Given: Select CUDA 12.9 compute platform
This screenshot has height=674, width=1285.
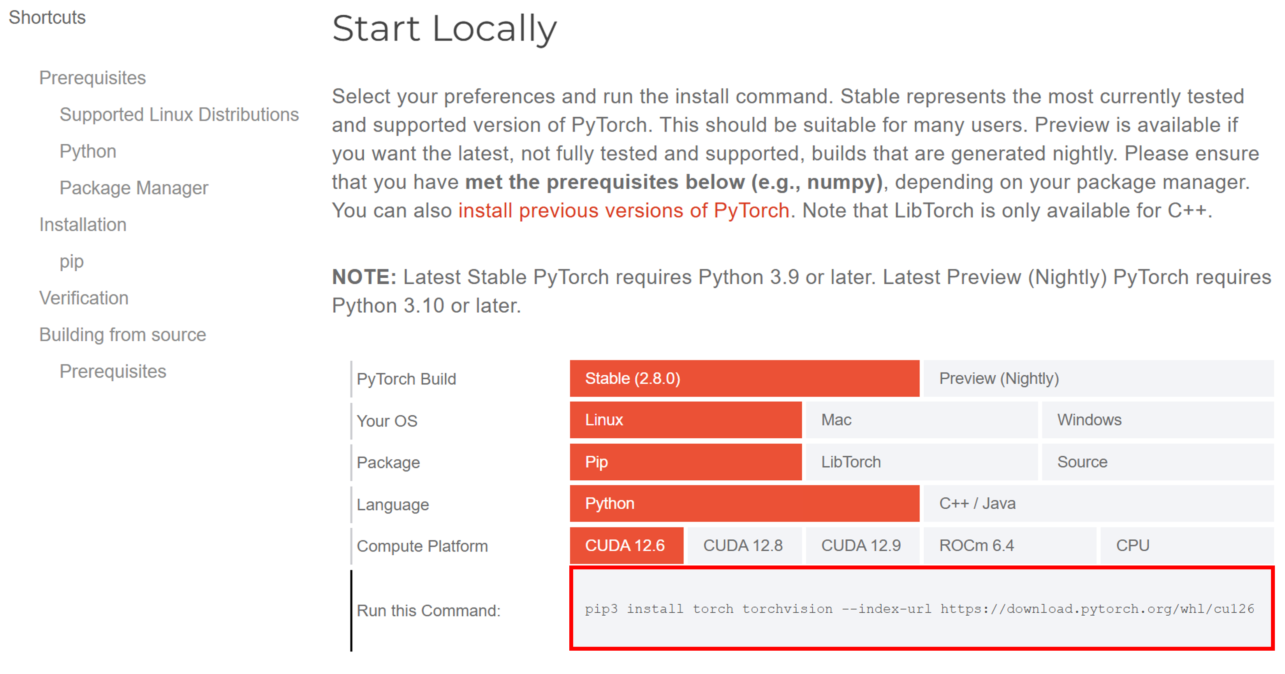Looking at the screenshot, I should click(x=861, y=546).
